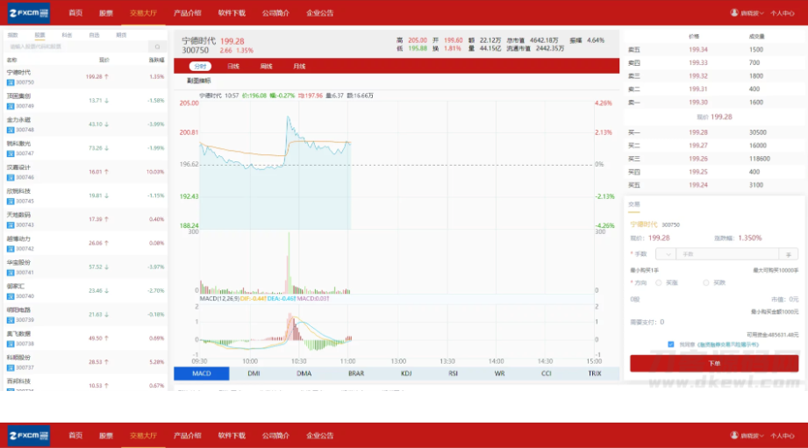Select the 月线 chart period tab
This screenshot has width=808, height=448.
(x=299, y=67)
